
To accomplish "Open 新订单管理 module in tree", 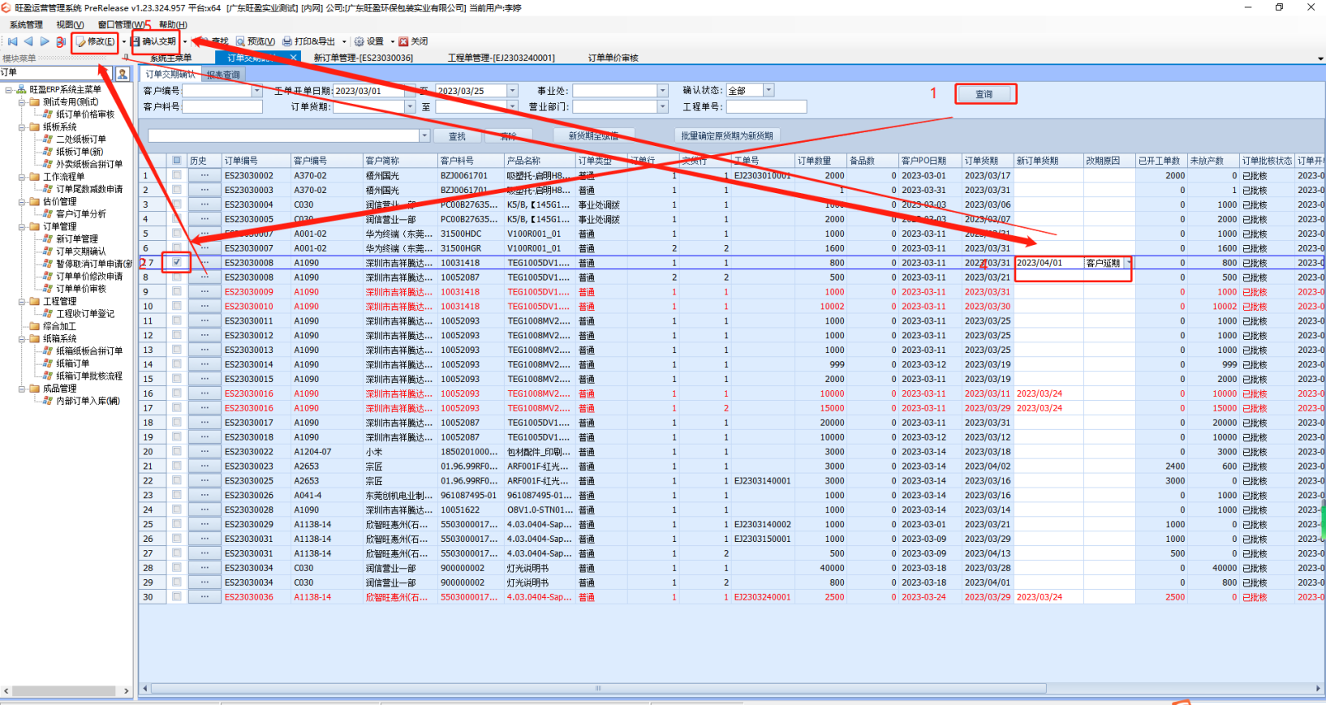I will click(x=76, y=239).
